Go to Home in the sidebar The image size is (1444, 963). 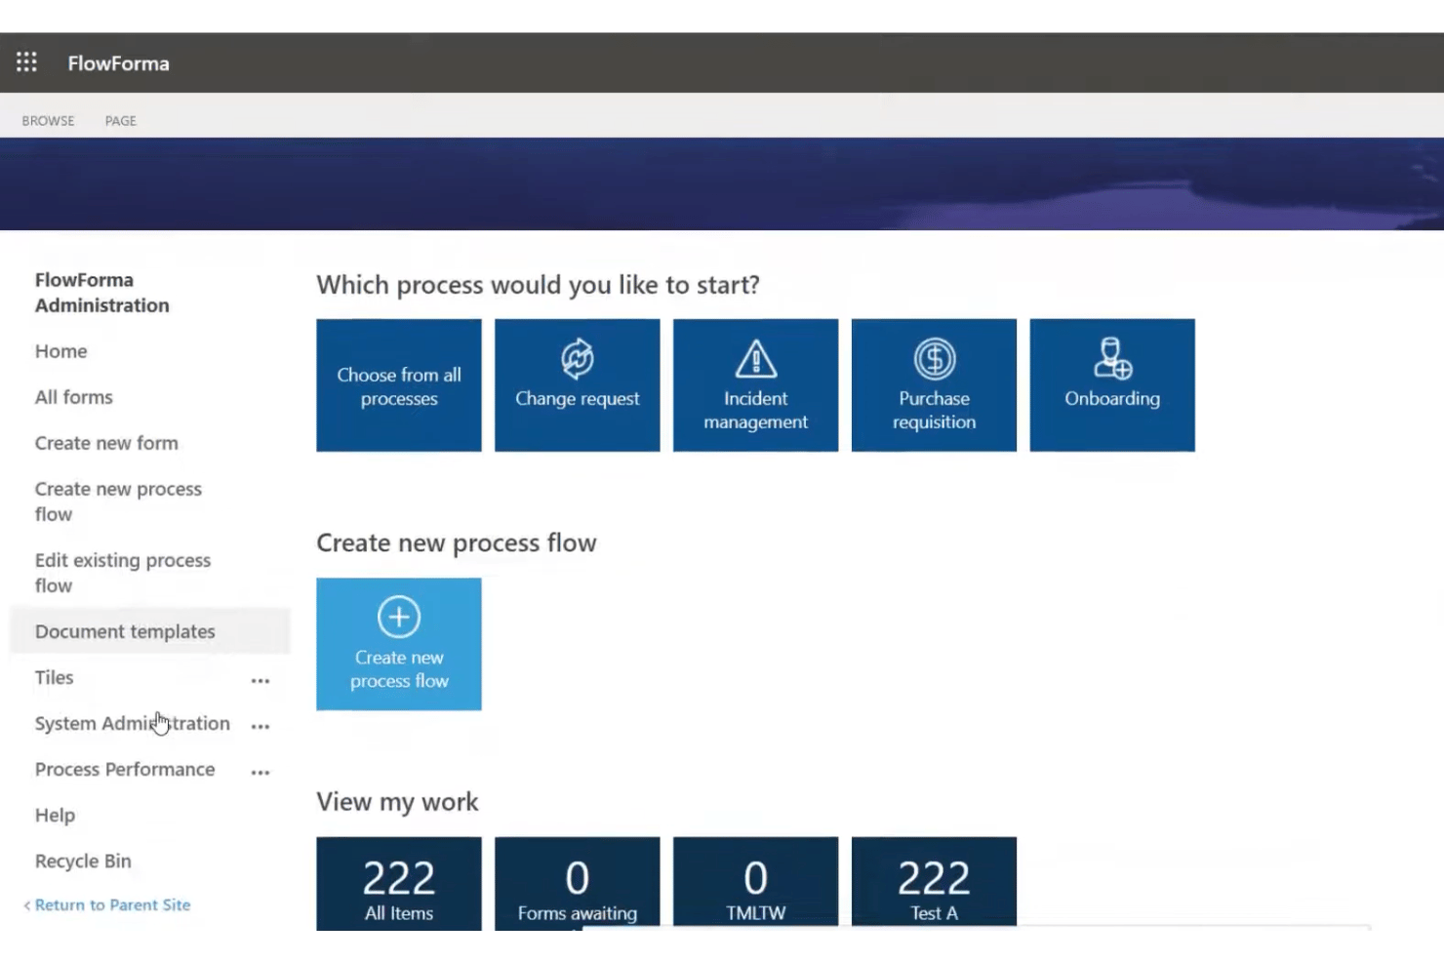pyautogui.click(x=61, y=351)
